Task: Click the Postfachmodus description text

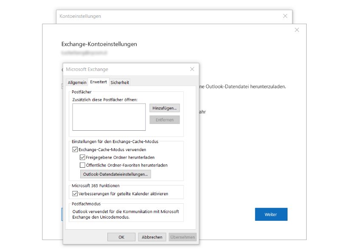Action: coord(126,214)
